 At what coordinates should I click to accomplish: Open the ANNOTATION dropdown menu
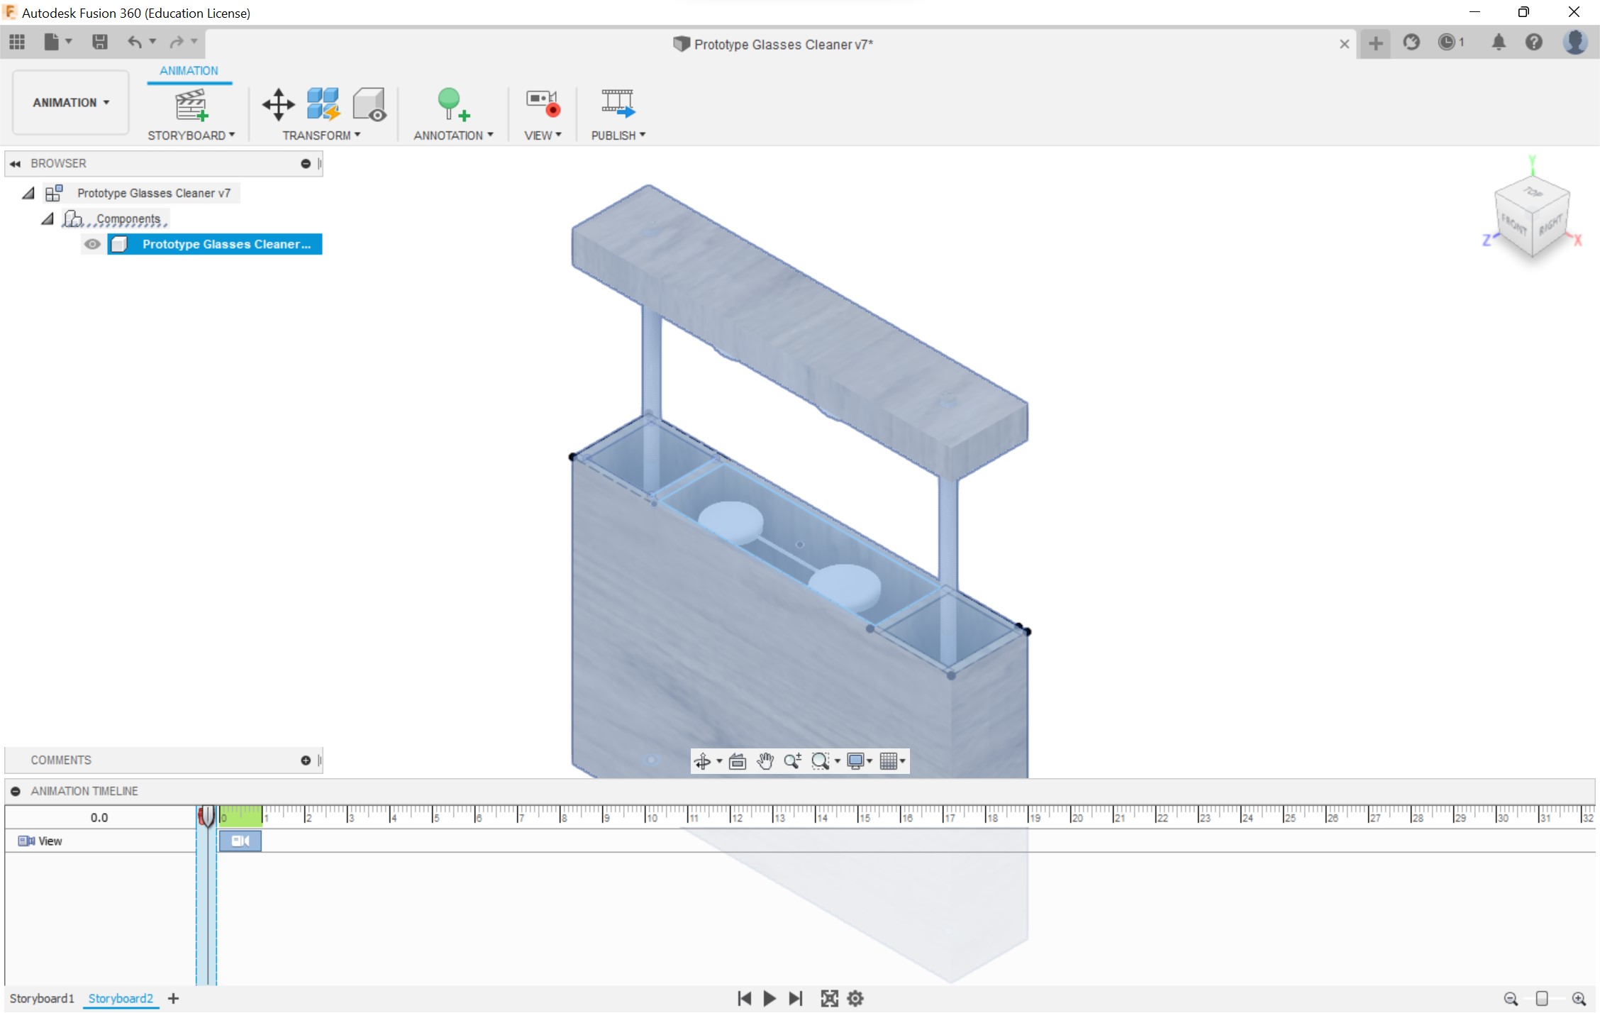coord(453,135)
